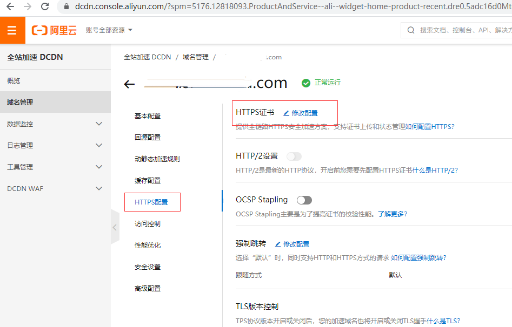Click 修改配置 for HTTPS证书
512x327 pixels.
(x=304, y=113)
